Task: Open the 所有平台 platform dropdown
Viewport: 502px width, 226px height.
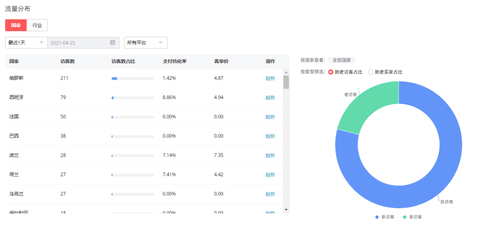Action: click(x=145, y=43)
